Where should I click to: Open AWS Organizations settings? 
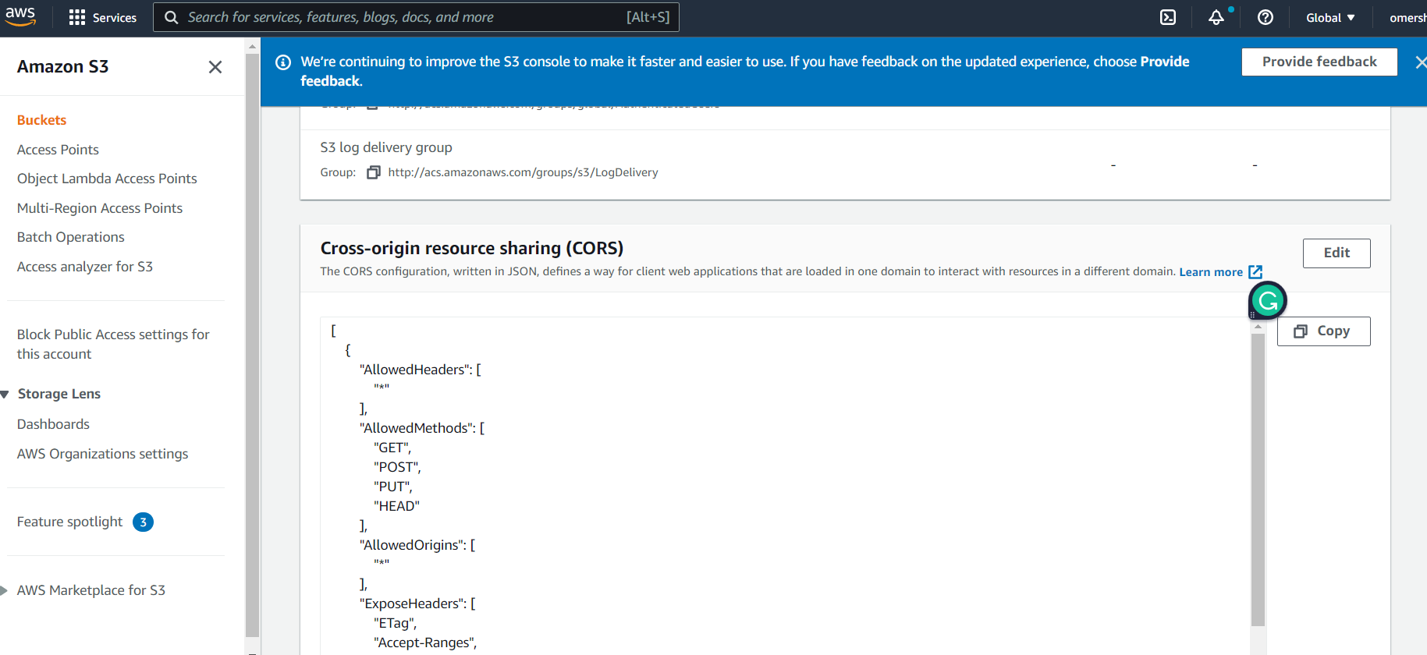point(102,454)
